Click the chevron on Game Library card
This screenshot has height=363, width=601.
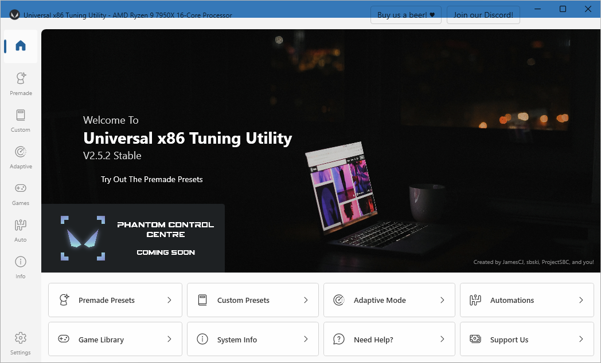169,339
